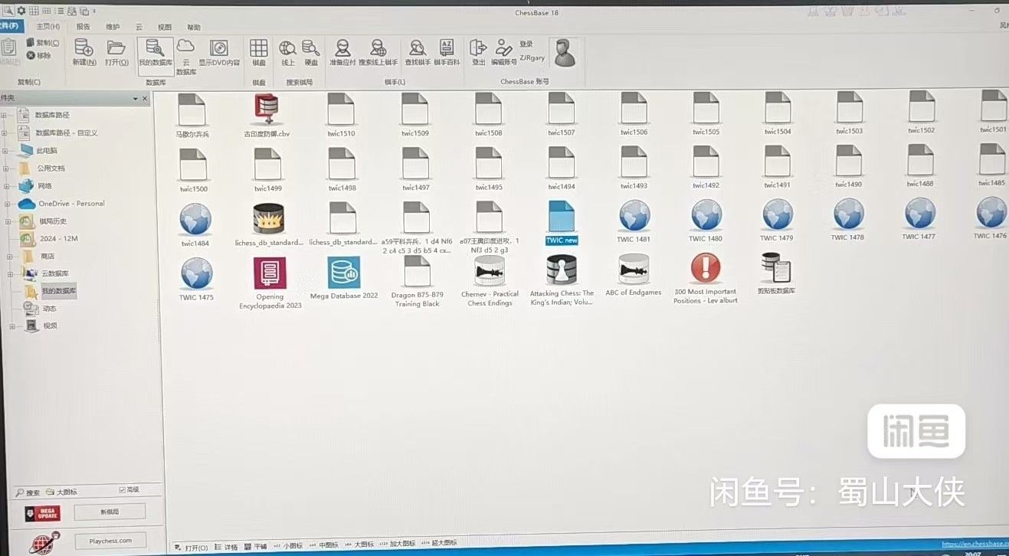Expand the Game History (棋局历史) node
The height and width of the screenshot is (556, 1009).
pos(8,221)
